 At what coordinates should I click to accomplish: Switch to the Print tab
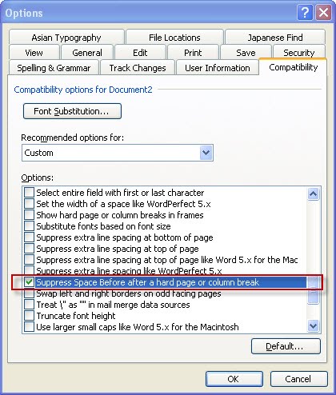[193, 53]
